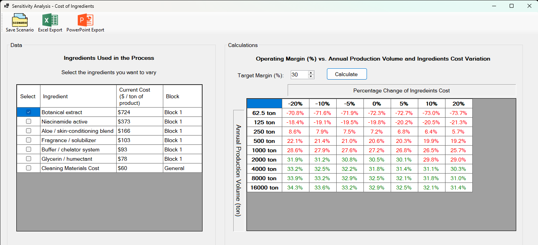Select the Fragrance / solubilizer name cell
This screenshot has width=538, height=245.
tap(78, 140)
